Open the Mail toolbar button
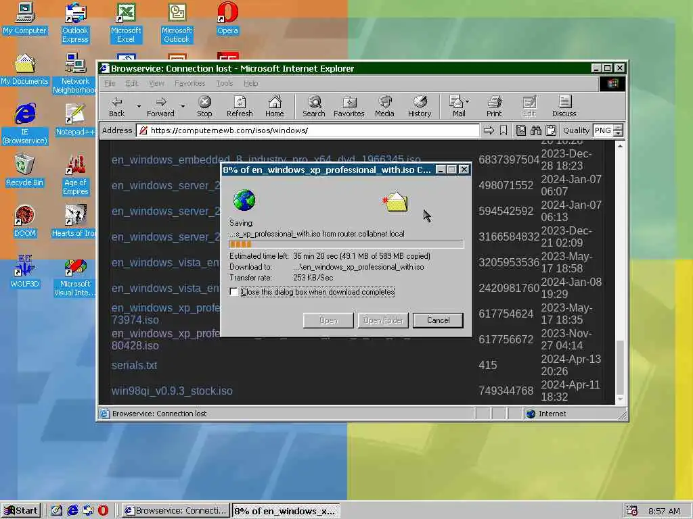 pos(458,106)
